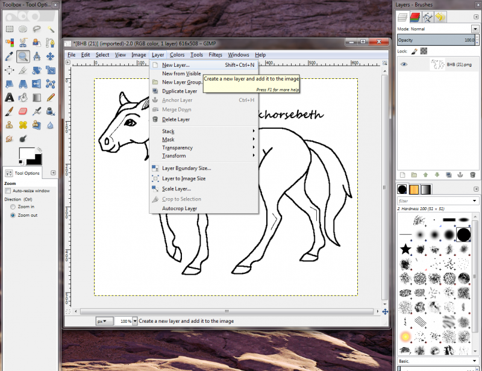The height and width of the screenshot is (371, 482).
Task: Expand the Transparency submenu
Action: click(204, 148)
